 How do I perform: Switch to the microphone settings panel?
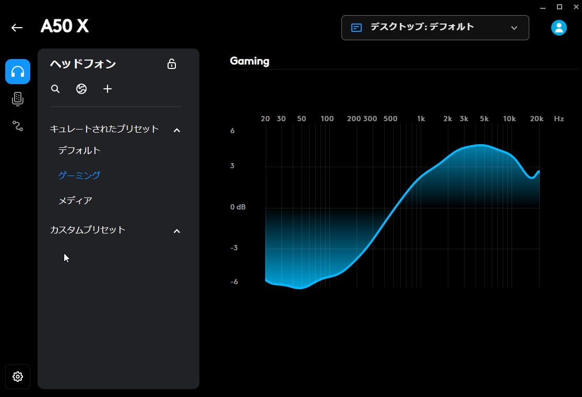pos(17,99)
